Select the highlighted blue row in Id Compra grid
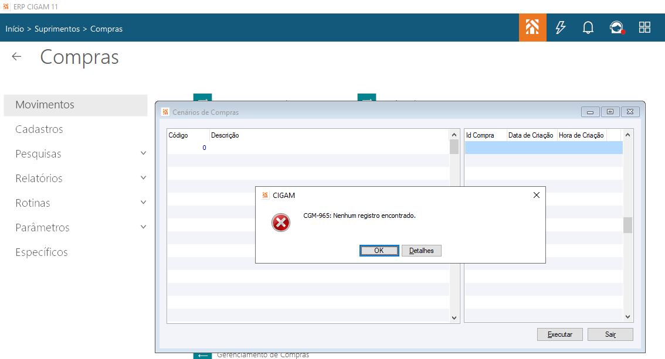 point(544,148)
